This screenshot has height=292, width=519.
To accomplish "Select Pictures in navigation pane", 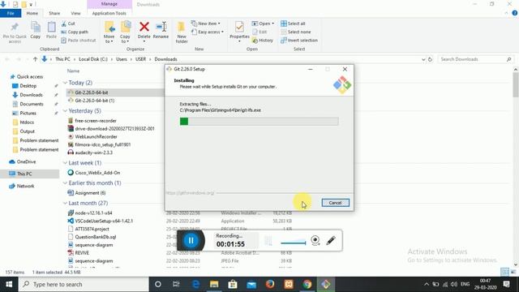I will tap(28, 114).
